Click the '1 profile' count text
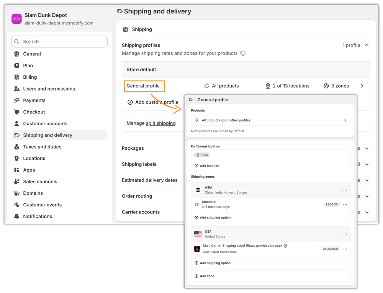Screen dimensions: 383x293 pos(351,45)
